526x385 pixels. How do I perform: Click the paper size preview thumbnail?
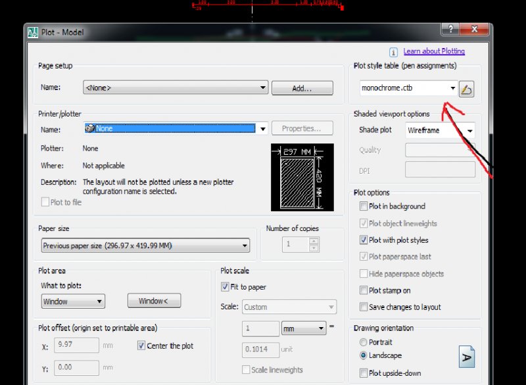coord(302,177)
